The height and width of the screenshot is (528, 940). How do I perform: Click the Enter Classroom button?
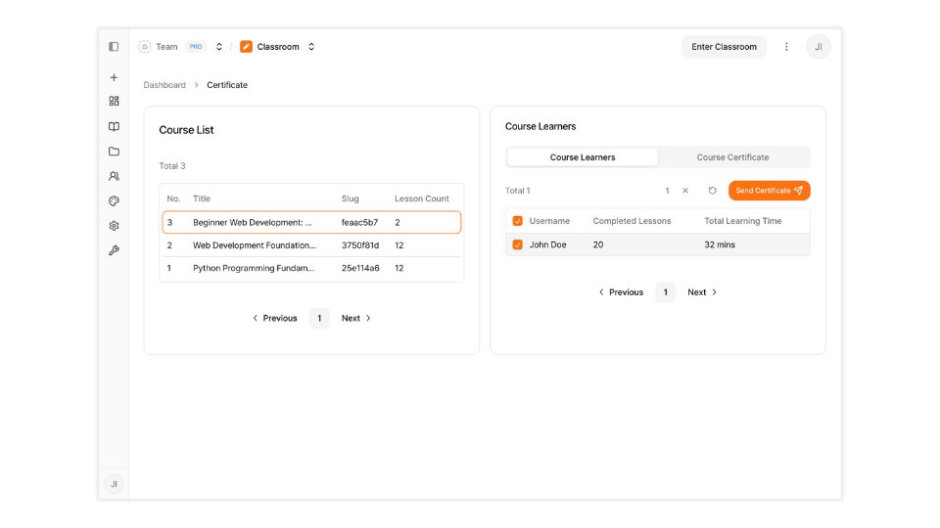coord(724,47)
